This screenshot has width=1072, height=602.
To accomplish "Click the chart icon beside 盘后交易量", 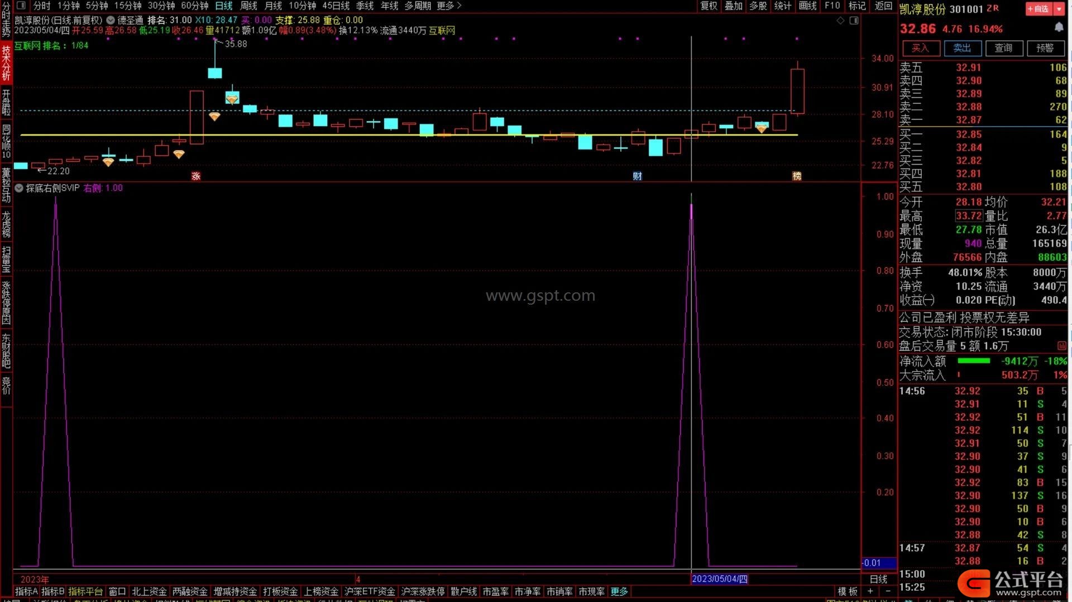I will 1061,346.
